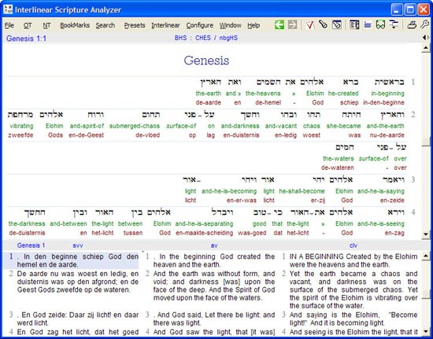433x339 pixels.
Task: Open the NT menu
Action: (x=46, y=25)
